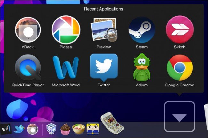
Task: Launch Twitter from the Recent Applications stack
Action: pos(104,68)
